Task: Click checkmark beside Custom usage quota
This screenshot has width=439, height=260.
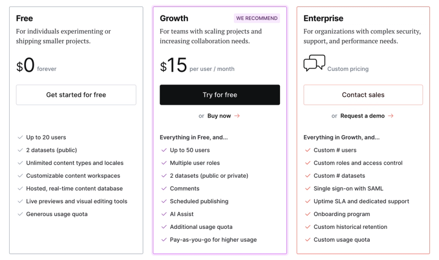Action: [308, 240]
